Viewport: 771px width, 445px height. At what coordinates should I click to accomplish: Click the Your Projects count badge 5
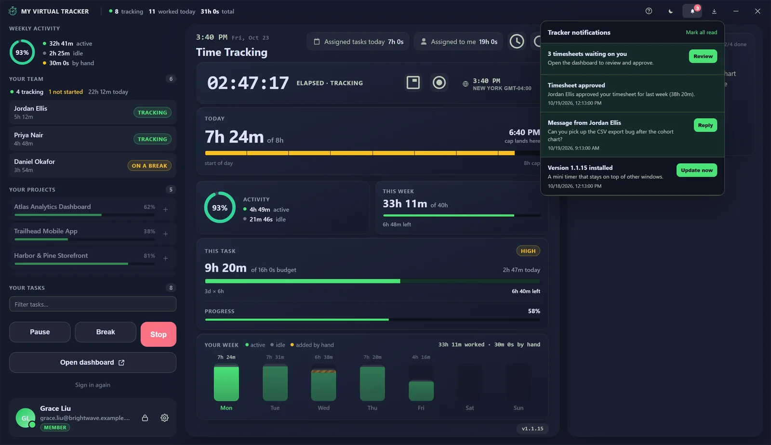click(x=171, y=190)
